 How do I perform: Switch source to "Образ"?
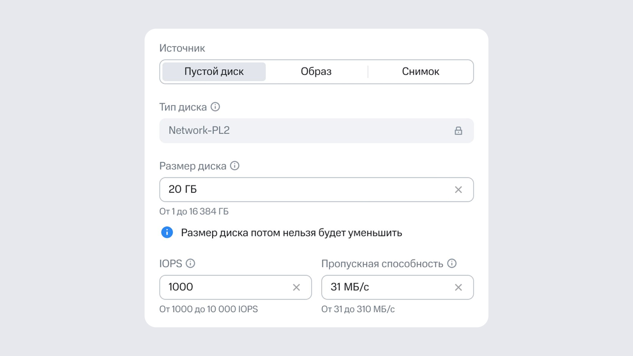click(x=316, y=72)
